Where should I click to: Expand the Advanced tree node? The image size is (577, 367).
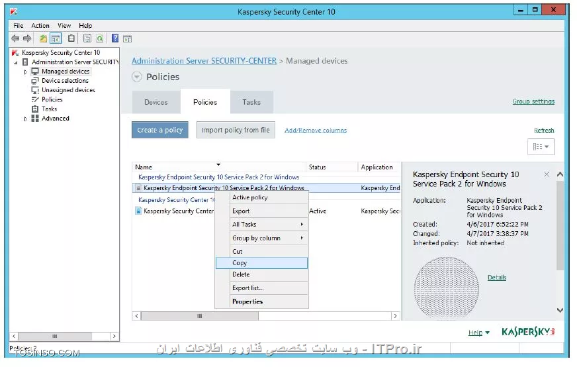click(25, 119)
